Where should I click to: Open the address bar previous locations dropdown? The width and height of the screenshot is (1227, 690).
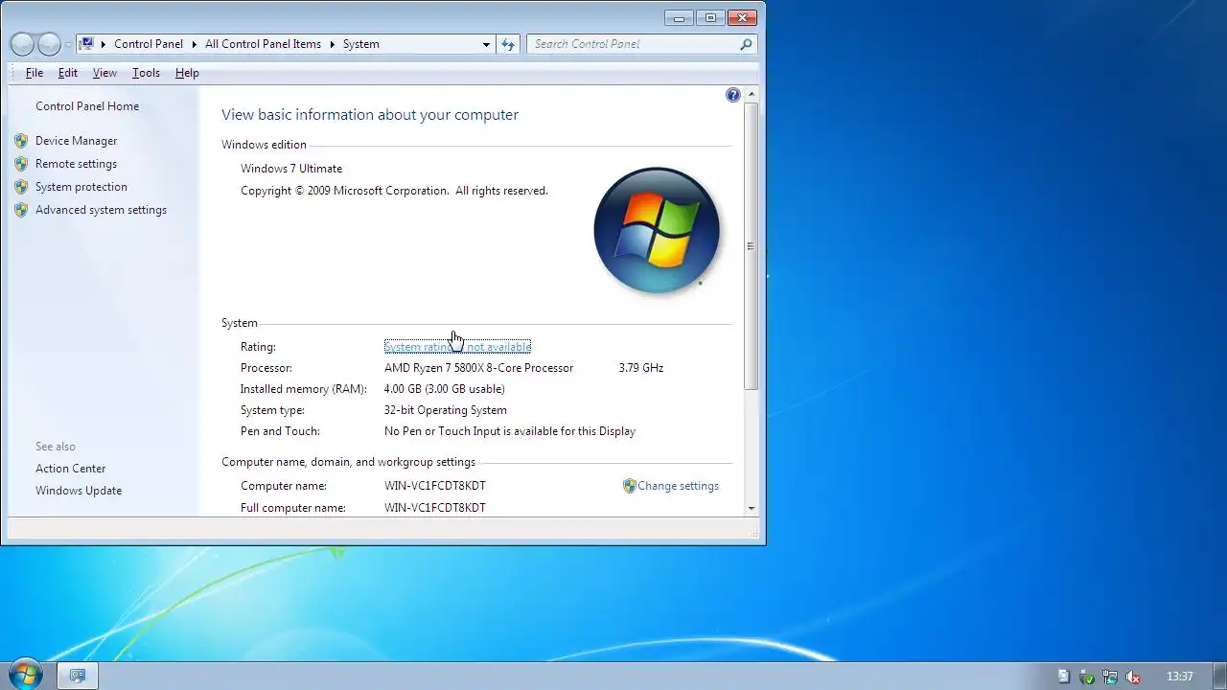coord(486,44)
